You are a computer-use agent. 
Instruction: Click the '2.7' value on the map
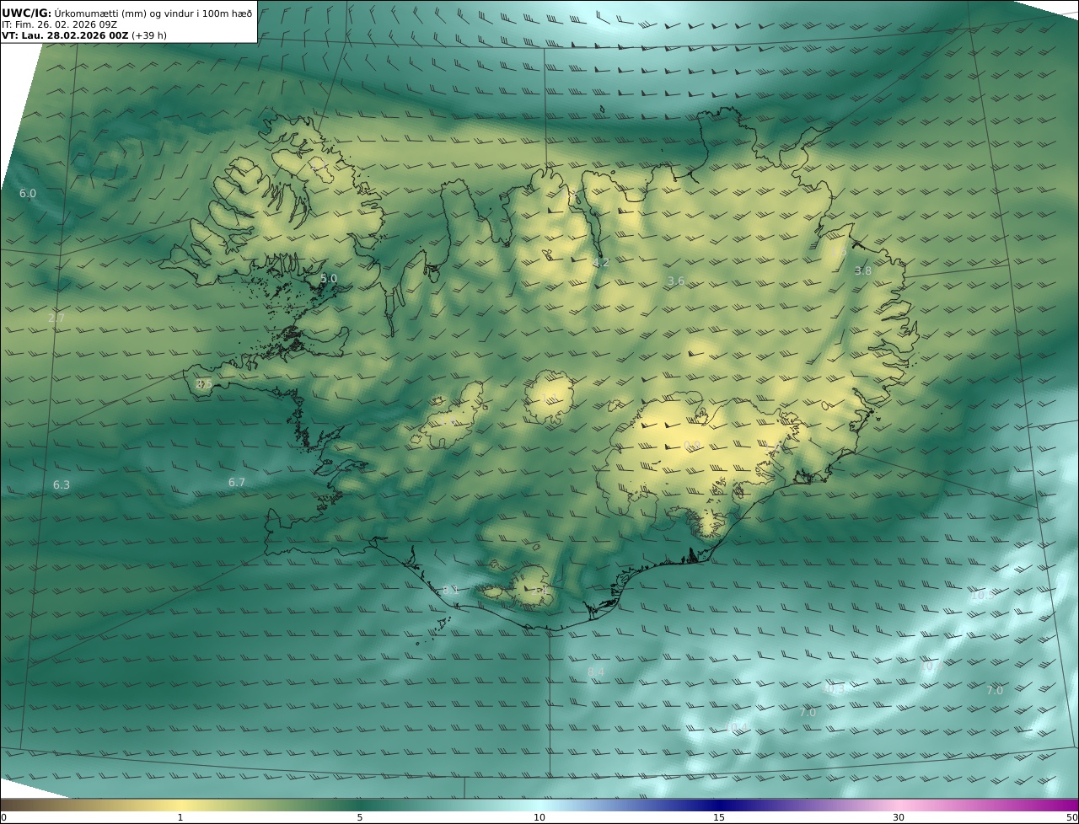pyautogui.click(x=56, y=318)
